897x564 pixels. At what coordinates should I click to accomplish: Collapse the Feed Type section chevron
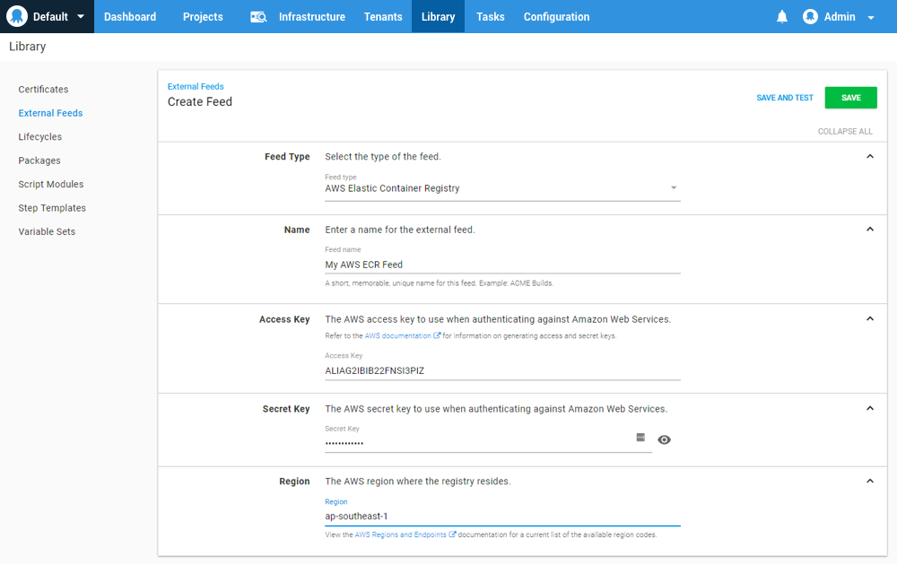[869, 155]
